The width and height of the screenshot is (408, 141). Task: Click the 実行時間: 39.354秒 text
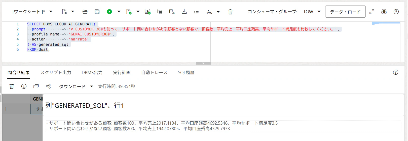(x=117, y=86)
